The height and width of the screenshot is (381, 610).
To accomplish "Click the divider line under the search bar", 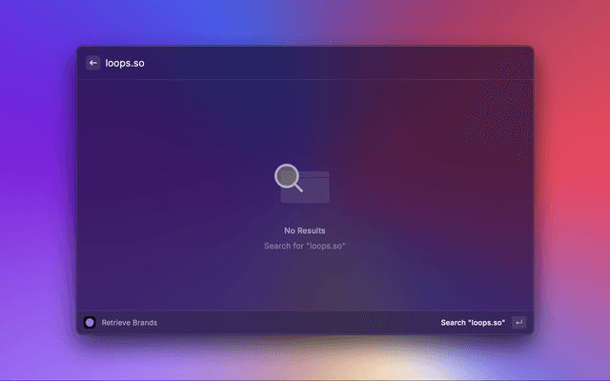I will (x=305, y=79).
